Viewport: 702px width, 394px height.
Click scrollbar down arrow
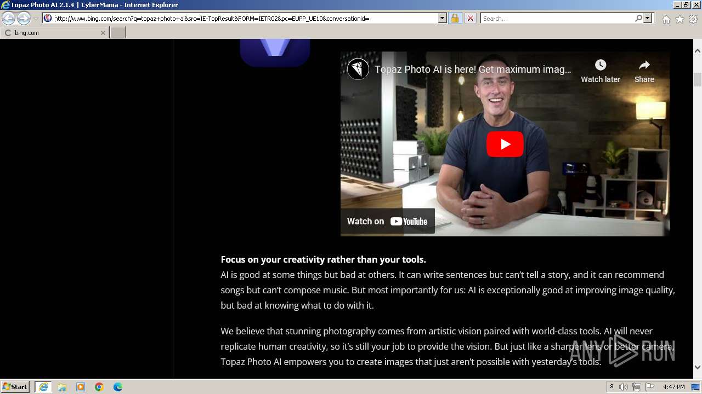(698, 367)
